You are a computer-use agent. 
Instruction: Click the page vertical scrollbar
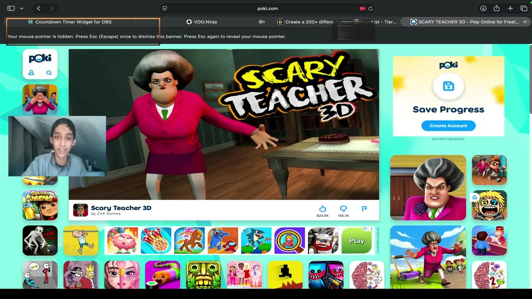click(530, 79)
